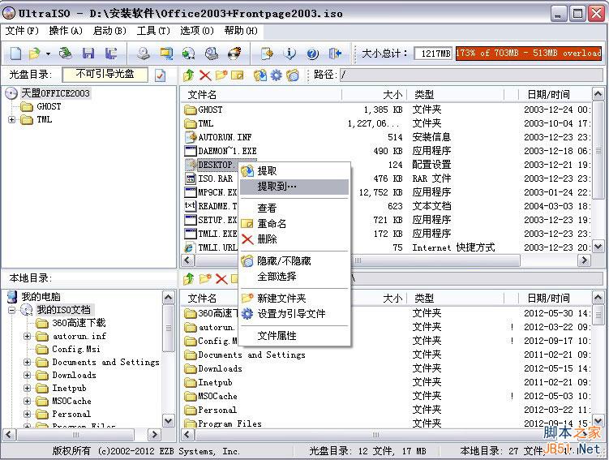
Task: Click the Burn CD/DVD image flame icon
Action: 234,54
